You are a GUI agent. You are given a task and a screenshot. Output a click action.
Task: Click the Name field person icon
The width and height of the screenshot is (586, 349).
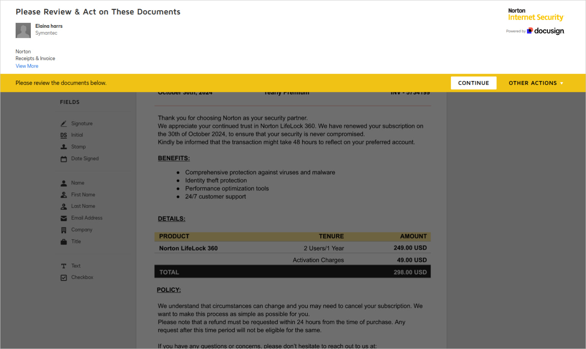point(64,183)
